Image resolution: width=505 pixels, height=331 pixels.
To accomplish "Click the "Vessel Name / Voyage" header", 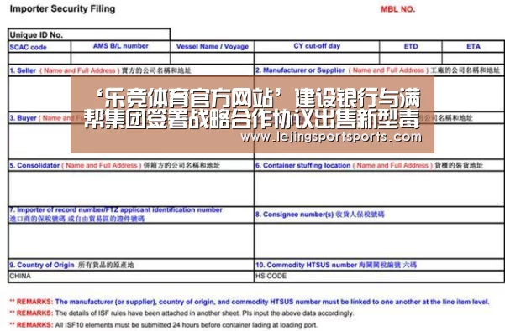I will point(213,47).
